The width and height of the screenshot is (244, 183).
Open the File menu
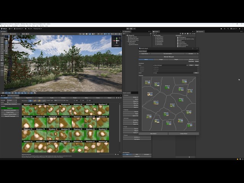tap(2, 26)
